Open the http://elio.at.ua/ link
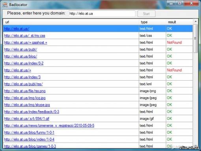This screenshot has height=151, width=201. 17,28
